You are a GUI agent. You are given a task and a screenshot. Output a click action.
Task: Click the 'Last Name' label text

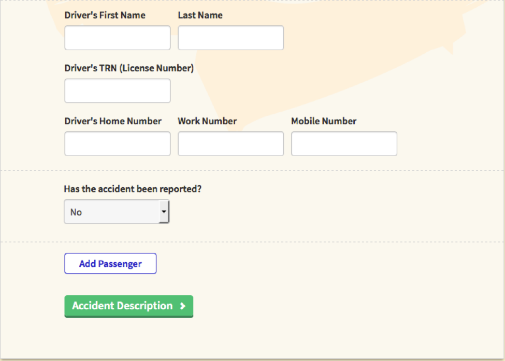pyautogui.click(x=200, y=16)
